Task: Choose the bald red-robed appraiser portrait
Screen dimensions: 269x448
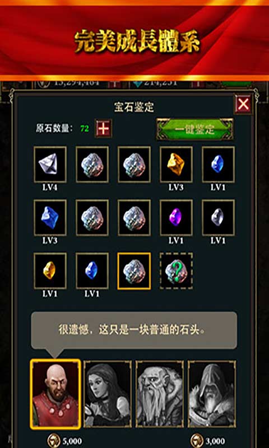Action: (x=55, y=394)
